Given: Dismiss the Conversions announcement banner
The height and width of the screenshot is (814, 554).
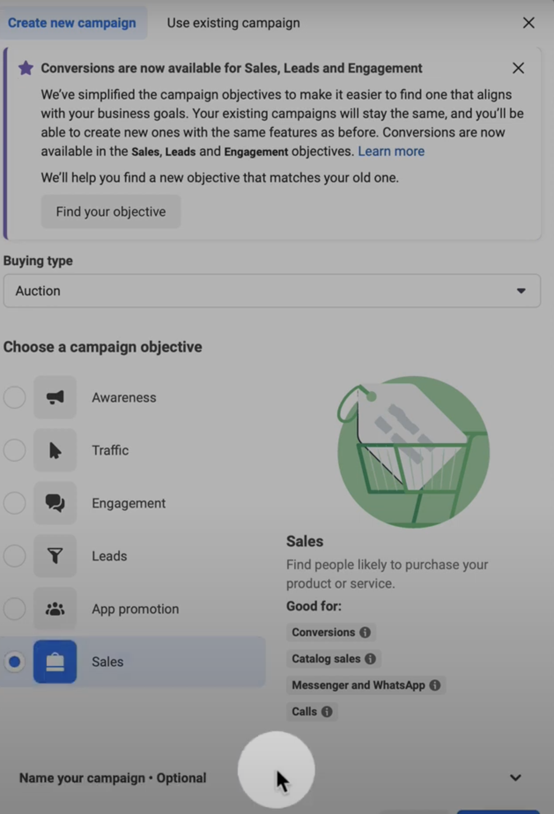Looking at the screenshot, I should point(518,68).
